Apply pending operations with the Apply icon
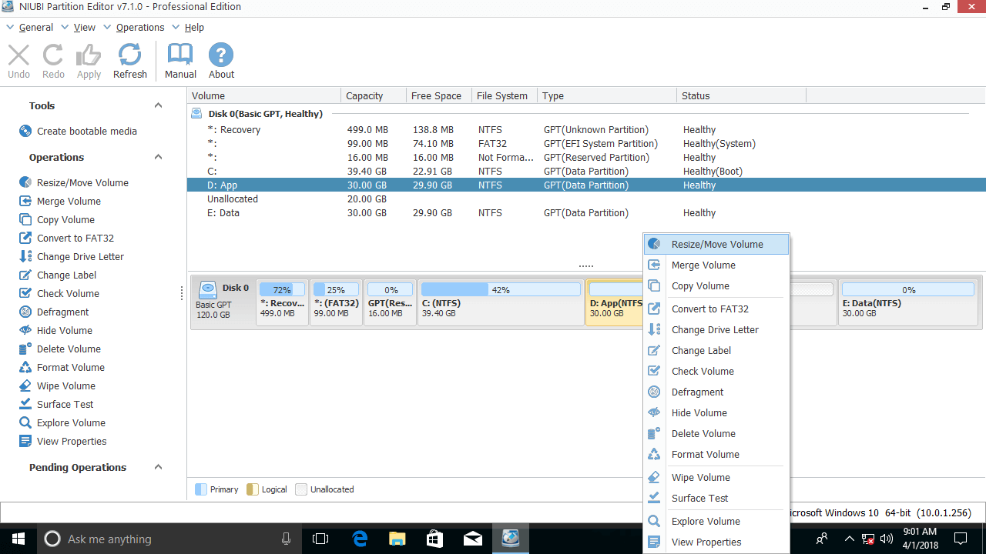The width and height of the screenshot is (986, 554). pyautogui.click(x=89, y=61)
